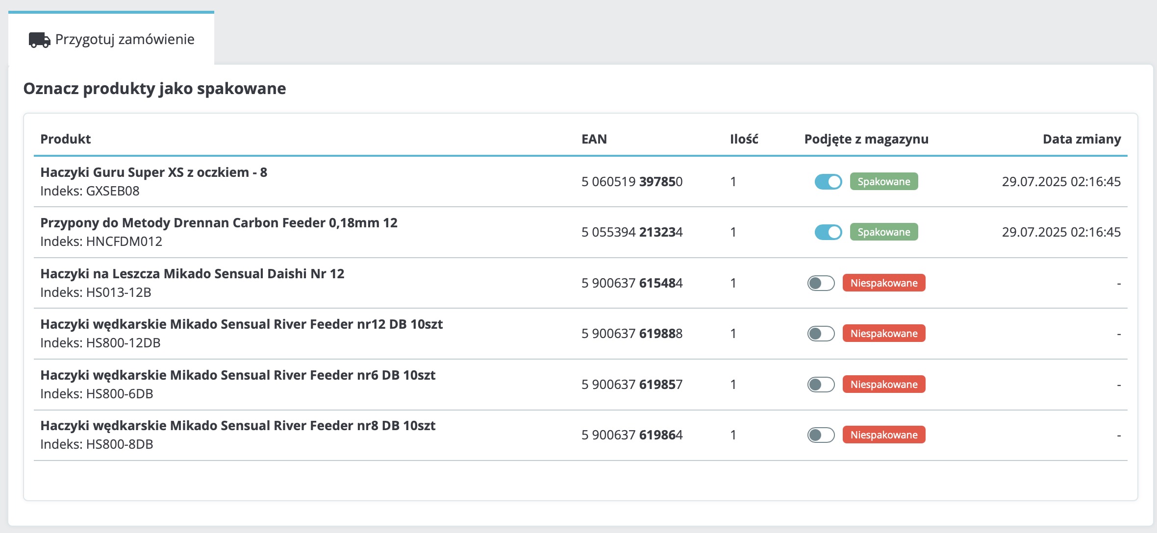Image resolution: width=1157 pixels, height=533 pixels.
Task: Click Niespakowane badge for HS800-12DB row
Action: [x=884, y=334]
